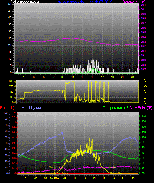The image size is (154, 183).
Task: Click the 'Windspeed (mph)' axis title
Action: pyautogui.click(x=25, y=2)
